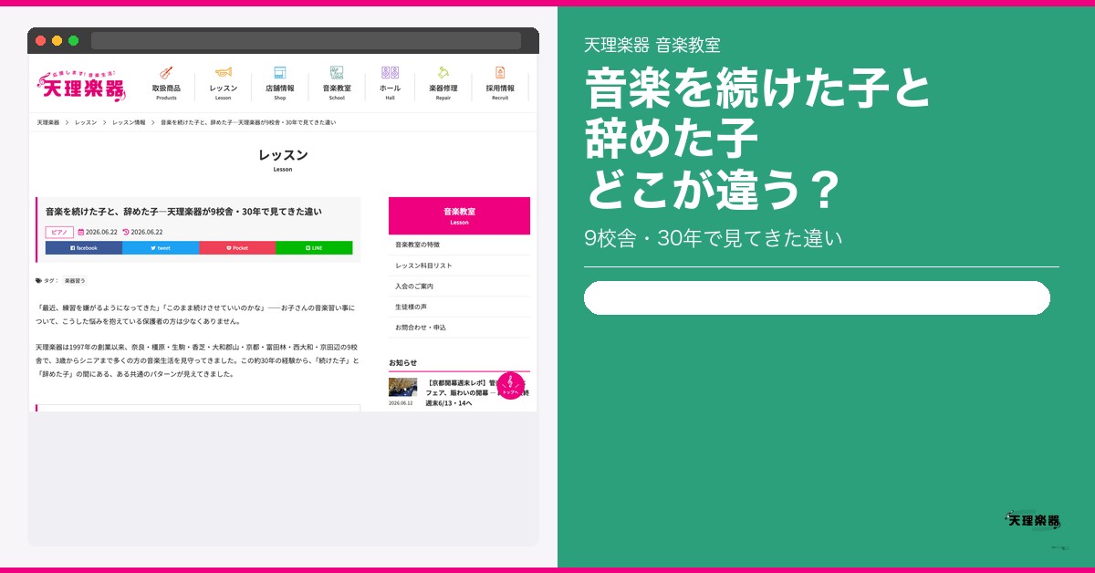Viewport: 1095px width, 573px height.
Task: Open the 【京都開幕週末レポ】 news headline
Action: click(477, 392)
